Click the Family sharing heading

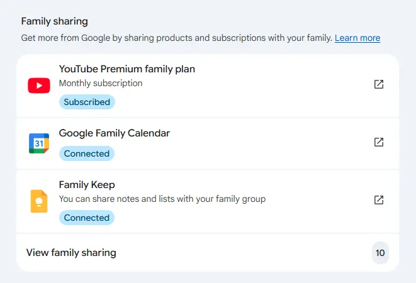pyautogui.click(x=54, y=21)
